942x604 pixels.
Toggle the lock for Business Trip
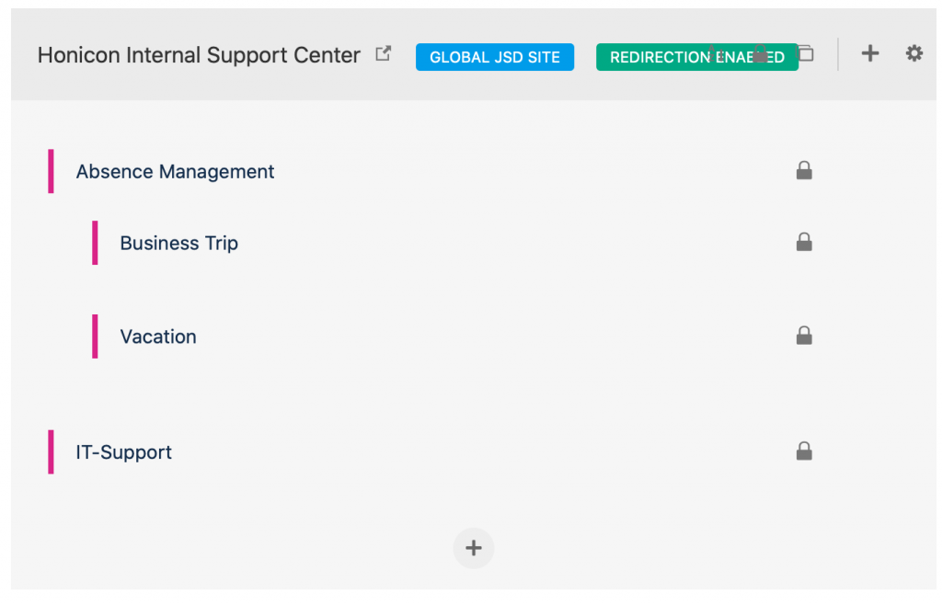click(804, 242)
